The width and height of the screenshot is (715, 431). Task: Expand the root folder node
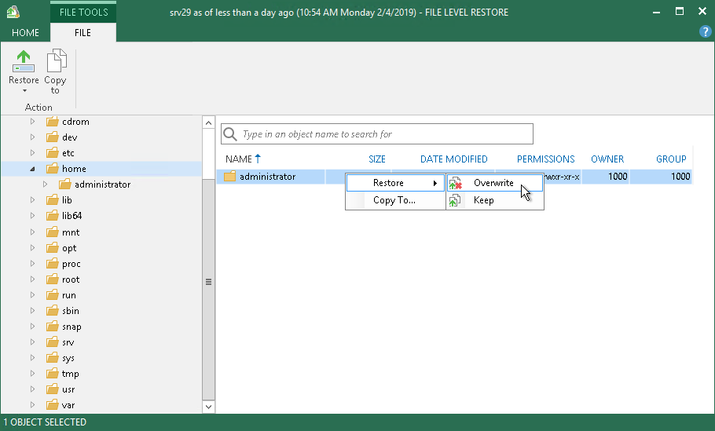tap(32, 279)
